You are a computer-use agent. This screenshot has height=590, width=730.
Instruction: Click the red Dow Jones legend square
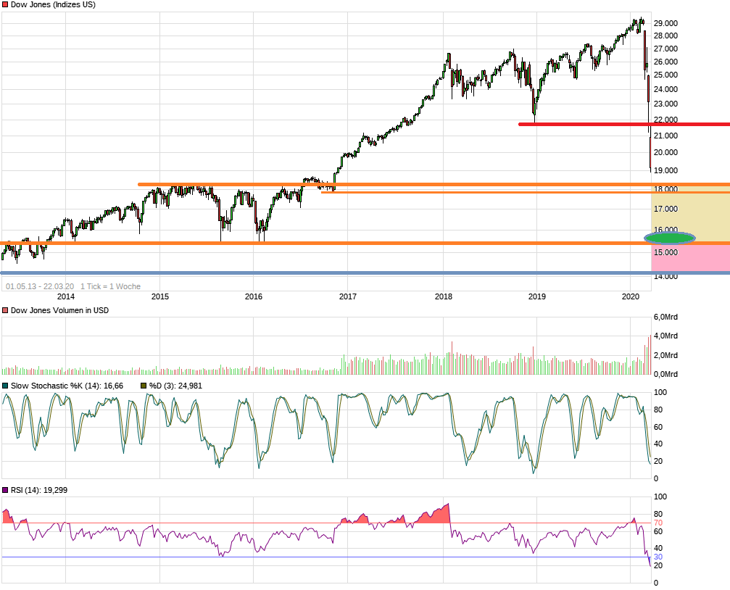pos(5,4)
